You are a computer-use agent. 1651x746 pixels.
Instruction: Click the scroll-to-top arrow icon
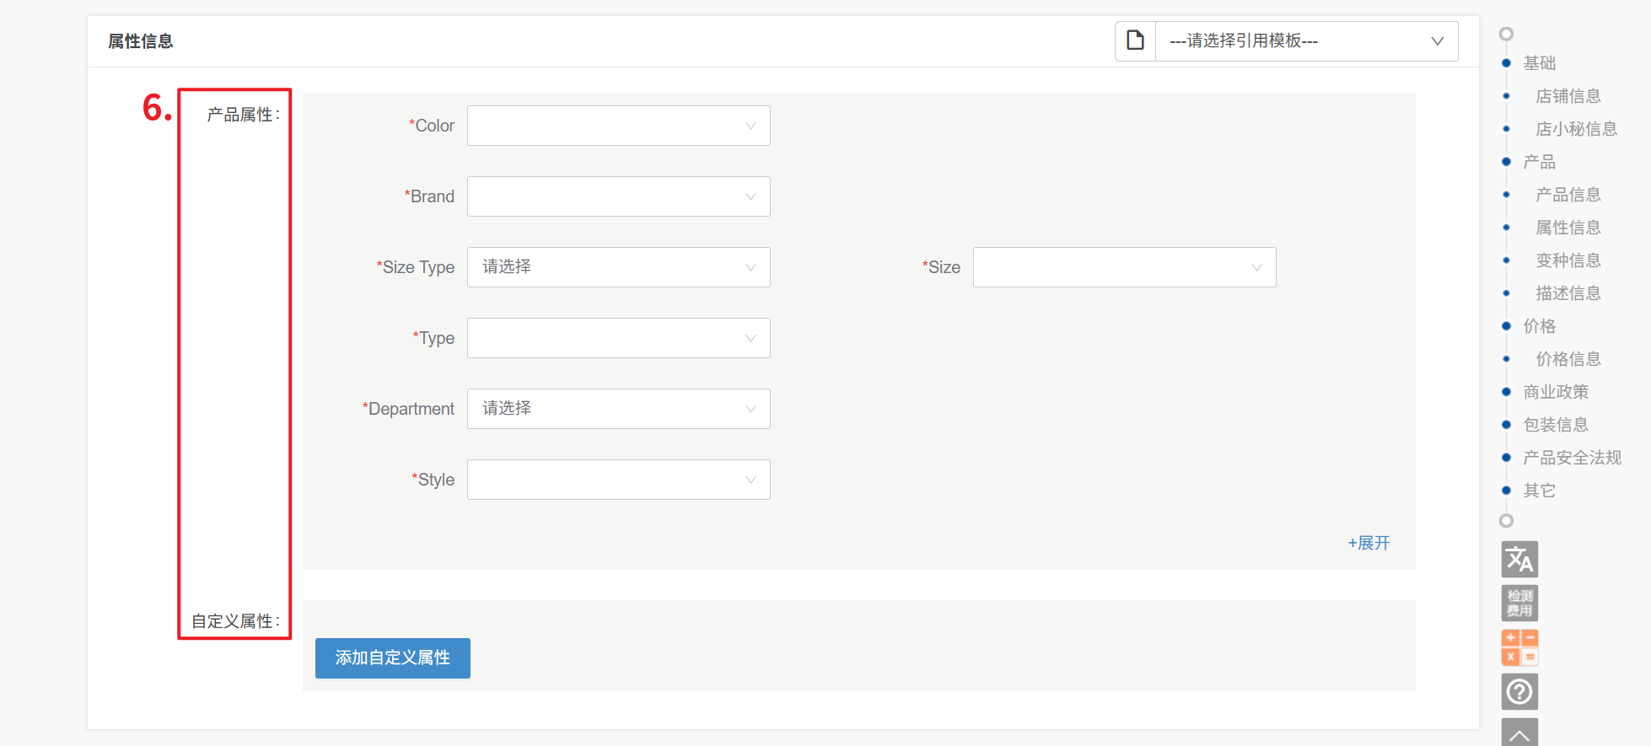(x=1519, y=733)
